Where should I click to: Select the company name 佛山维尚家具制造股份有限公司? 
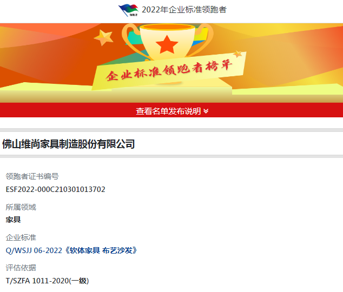pos(69,144)
